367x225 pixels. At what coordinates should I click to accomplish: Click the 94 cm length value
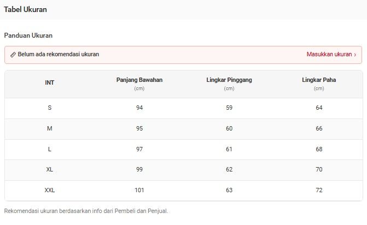coord(139,108)
